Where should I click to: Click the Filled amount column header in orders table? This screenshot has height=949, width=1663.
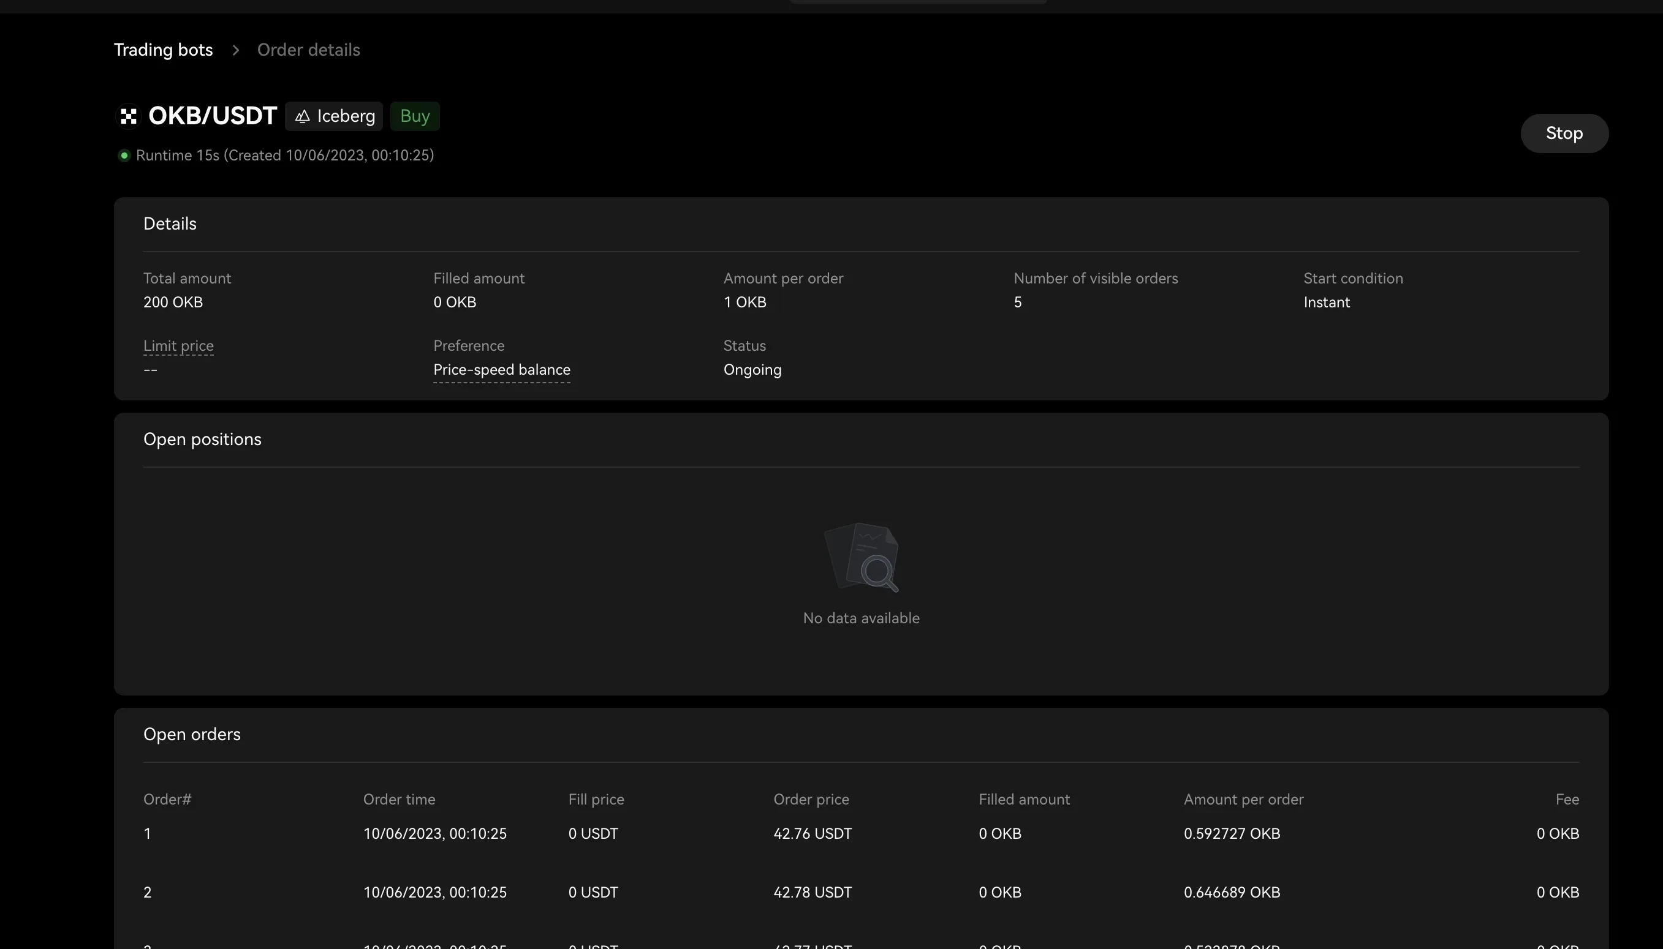pos(1024,799)
